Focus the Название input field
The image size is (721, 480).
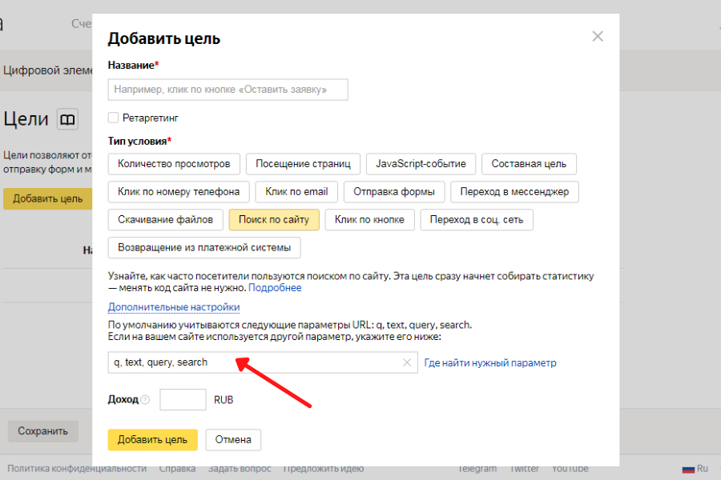(x=228, y=90)
